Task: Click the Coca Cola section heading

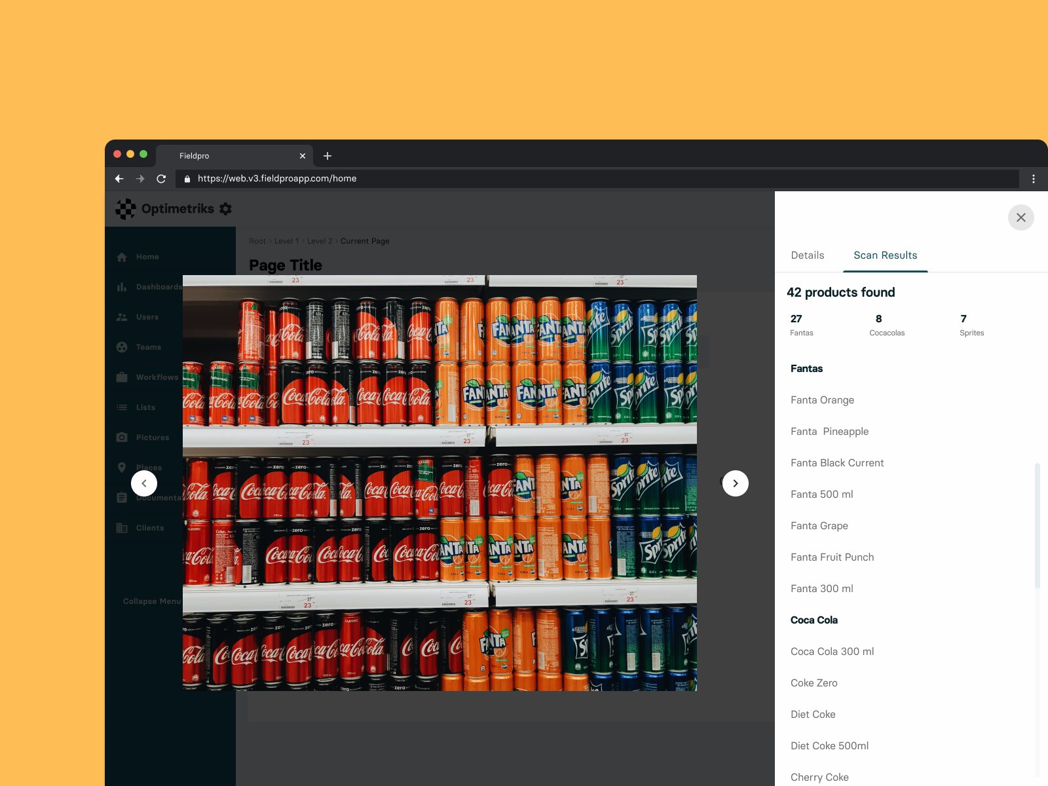Action: point(814,620)
